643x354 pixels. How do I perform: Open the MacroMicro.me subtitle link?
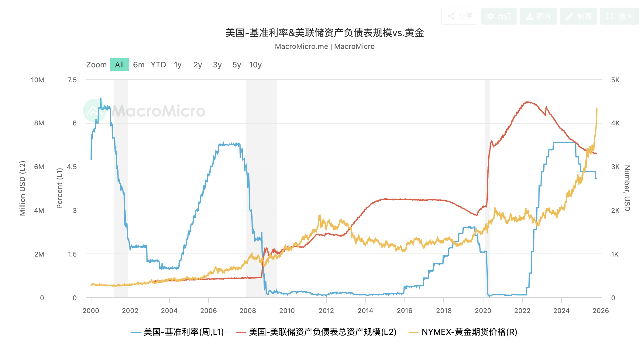301,46
